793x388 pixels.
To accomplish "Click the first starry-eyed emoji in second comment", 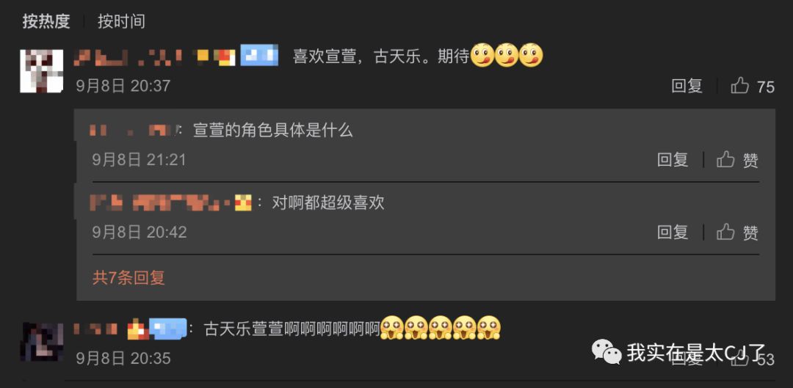I will click(391, 328).
